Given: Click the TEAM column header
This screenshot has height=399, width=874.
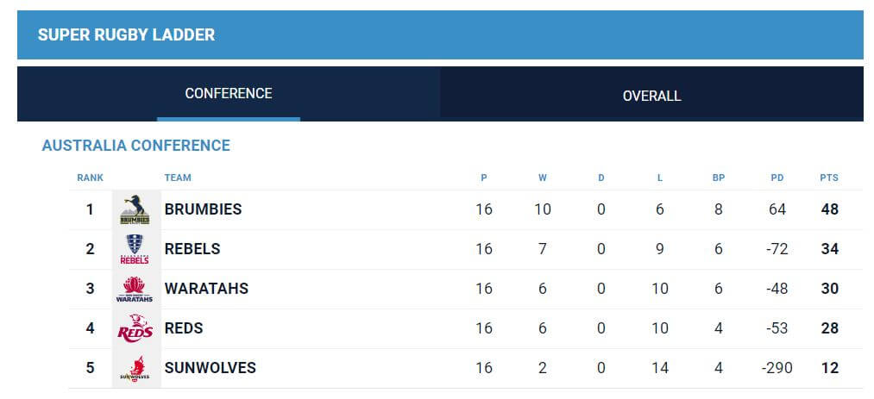Looking at the screenshot, I should (178, 178).
